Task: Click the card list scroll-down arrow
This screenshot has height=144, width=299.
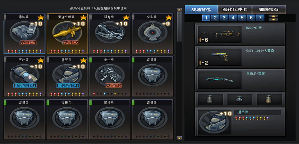Action: (x=179, y=138)
